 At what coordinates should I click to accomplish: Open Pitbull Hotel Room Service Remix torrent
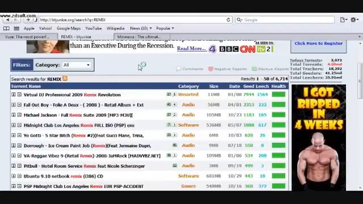pos(85,166)
